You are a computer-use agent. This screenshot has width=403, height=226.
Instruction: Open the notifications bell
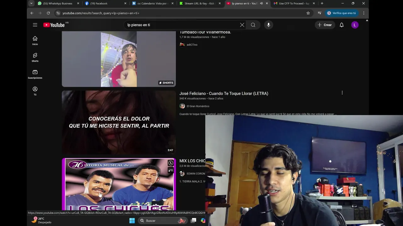342,25
